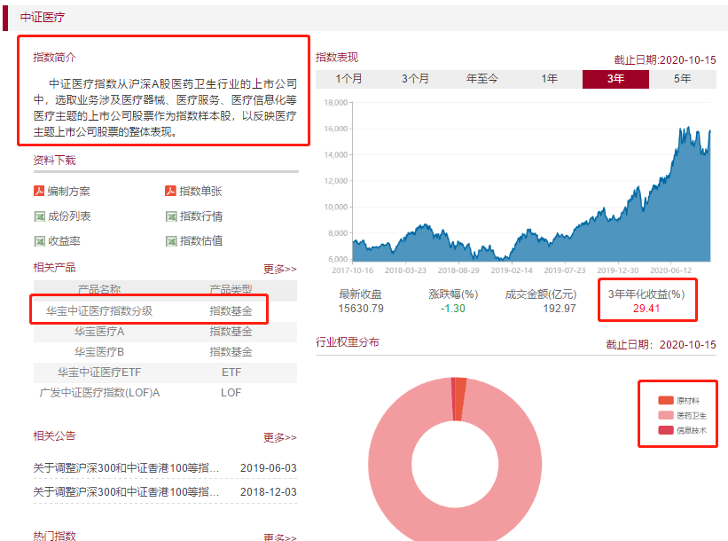Open product 华宝中证医疗ETF
Image resolution: width=728 pixels, height=541 pixels.
99,372
